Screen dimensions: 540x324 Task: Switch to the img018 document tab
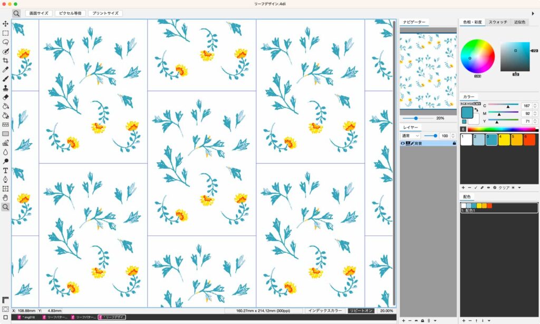click(x=26, y=317)
